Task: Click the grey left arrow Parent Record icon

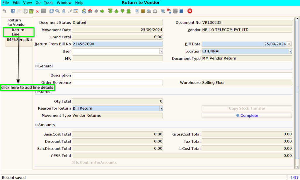Action: (x=96, y=11)
